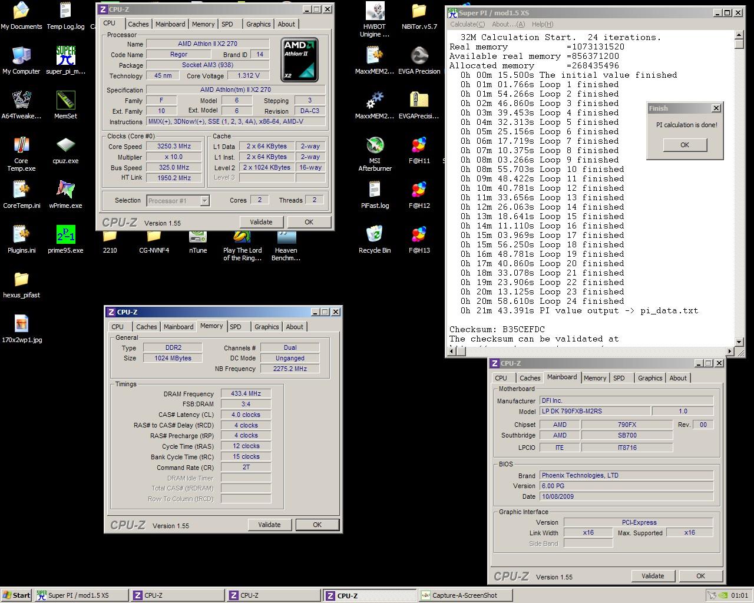Viewport: 754px width, 603px height.
Task: Click Core Speed value 3250.3 MHz
Action: point(174,146)
